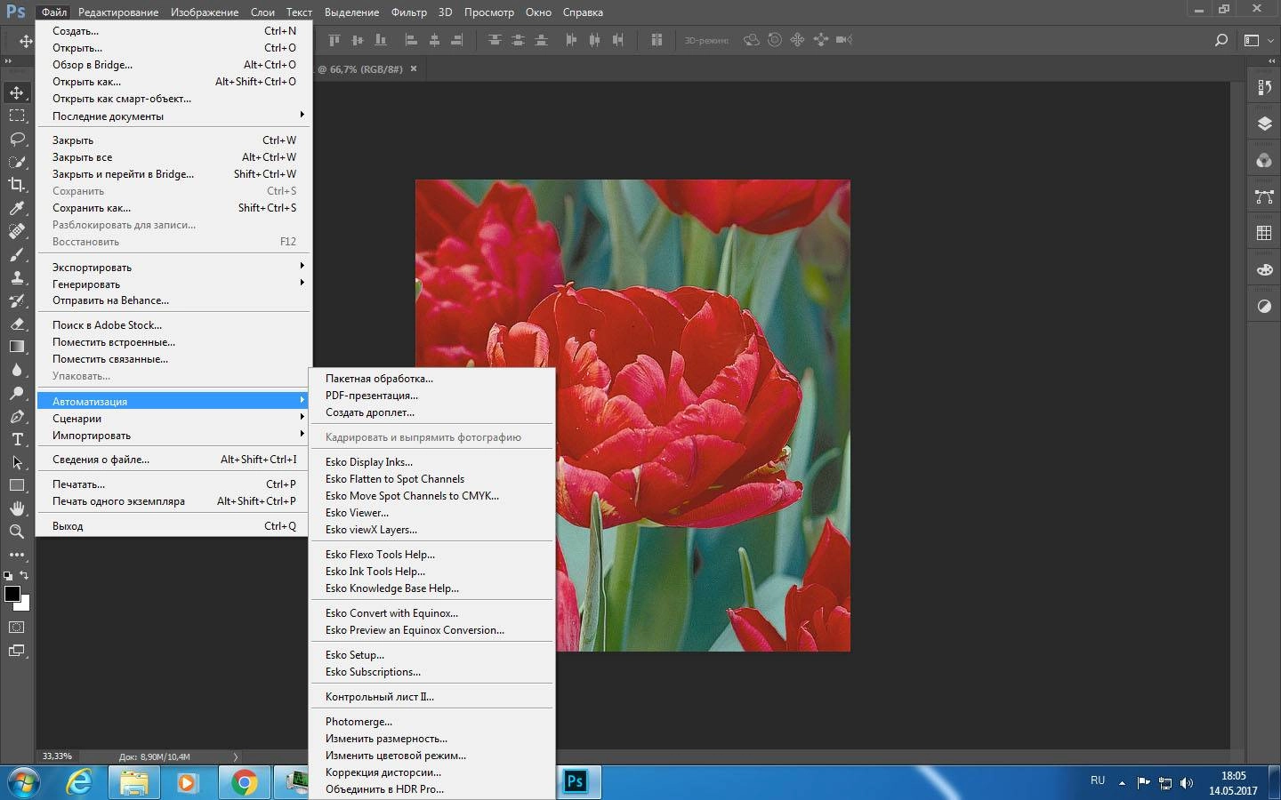Expand the Последние документы submenu
This screenshot has height=800, width=1281.
click(173, 116)
